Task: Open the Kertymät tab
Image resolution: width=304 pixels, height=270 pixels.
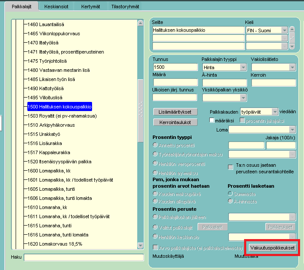Action: (90, 7)
